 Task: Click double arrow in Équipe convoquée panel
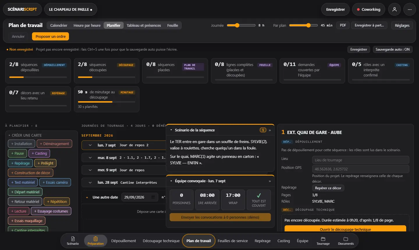[270, 181]
